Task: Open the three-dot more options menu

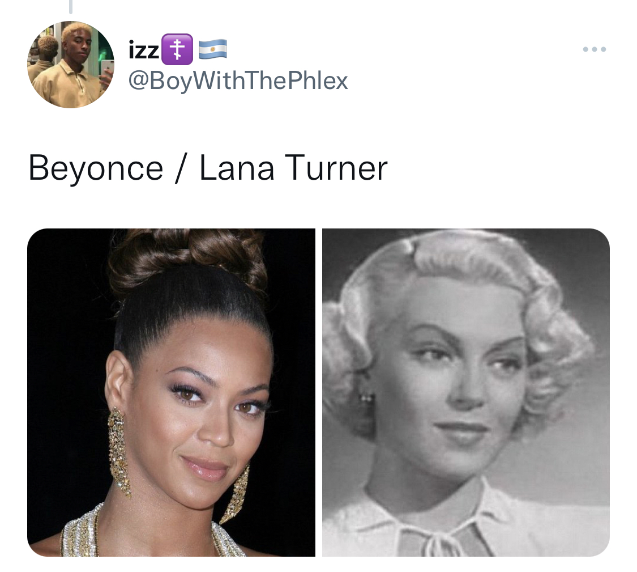Action: coord(594,49)
